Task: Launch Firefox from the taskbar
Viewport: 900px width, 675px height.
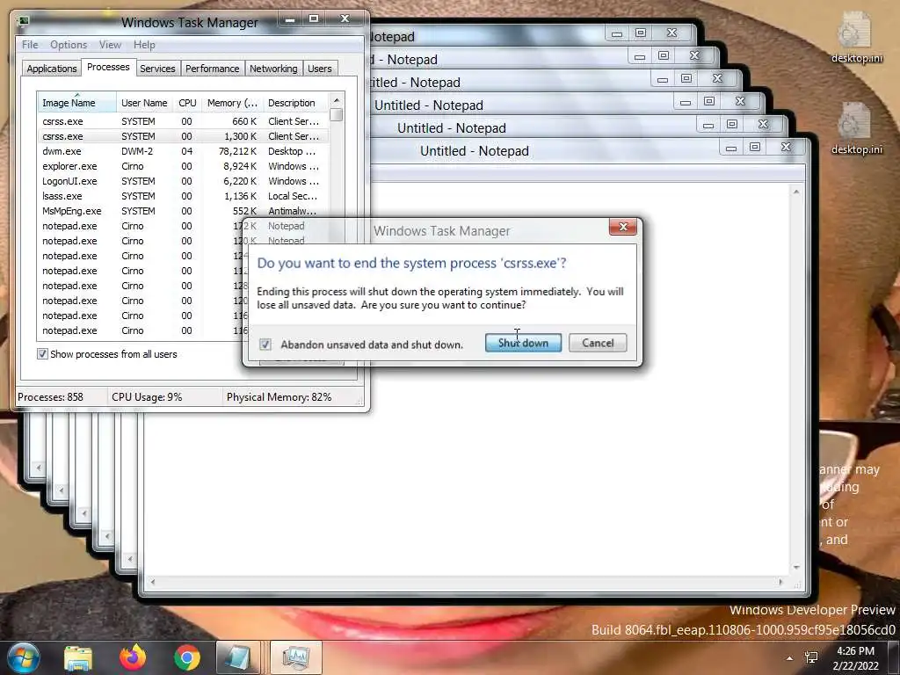Action: click(x=133, y=657)
